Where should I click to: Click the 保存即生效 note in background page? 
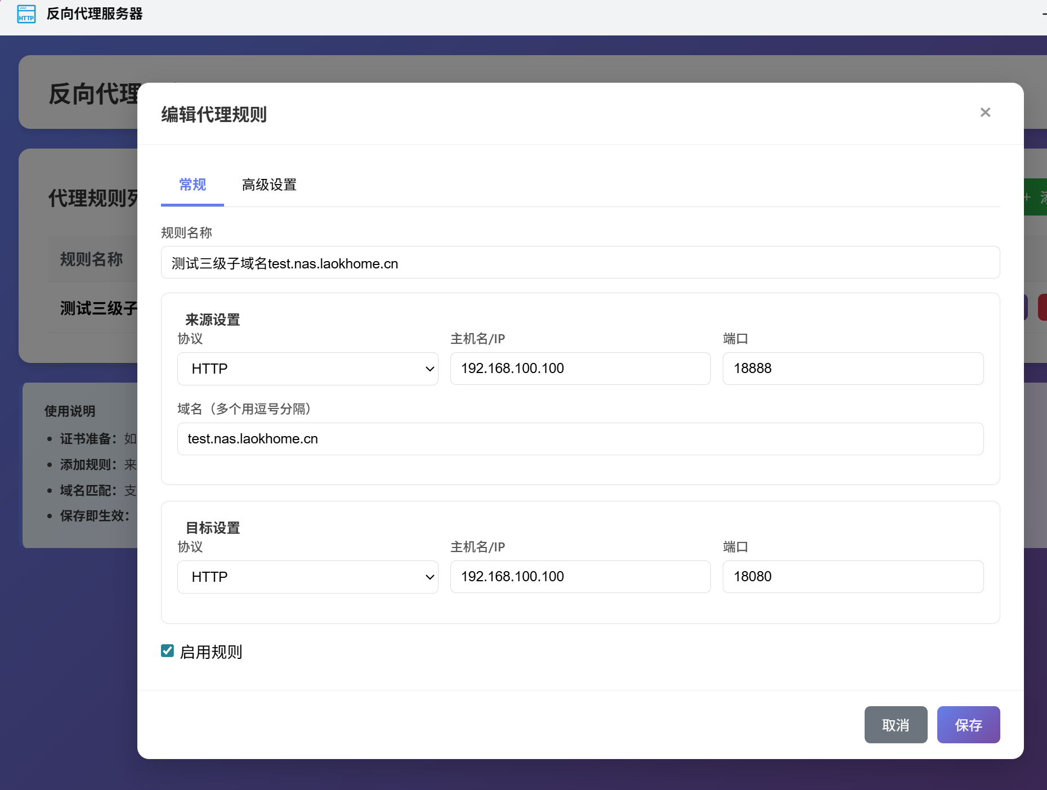[95, 516]
